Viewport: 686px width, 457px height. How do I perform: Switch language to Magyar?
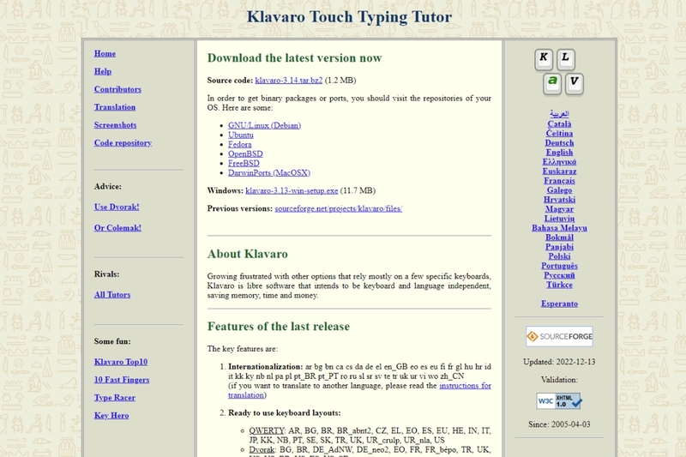(x=559, y=209)
